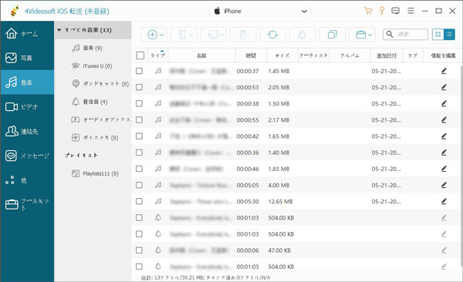Open the Playlists111 (0) playlist

tap(93, 173)
